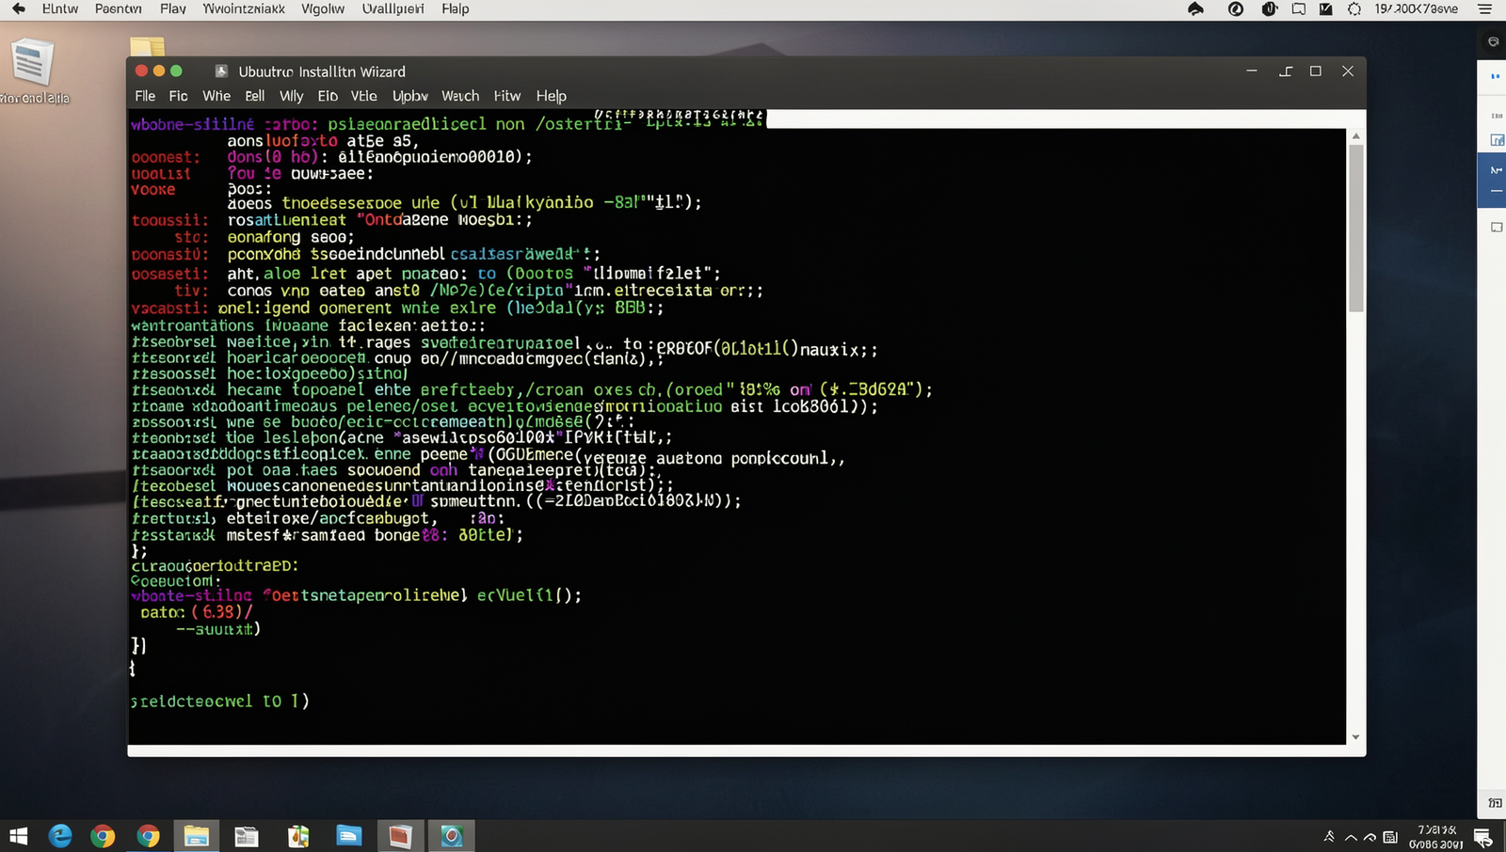
Task: Show hidden icons with the tray up chevron
Action: click(1352, 837)
